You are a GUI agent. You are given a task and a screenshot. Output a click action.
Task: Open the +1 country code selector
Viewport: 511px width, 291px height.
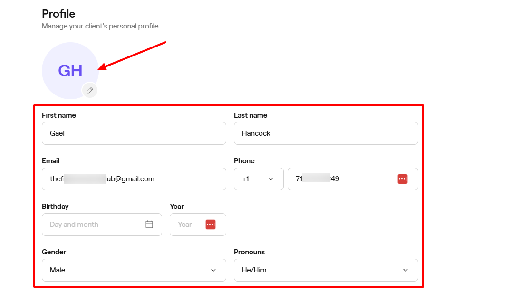[x=258, y=179]
